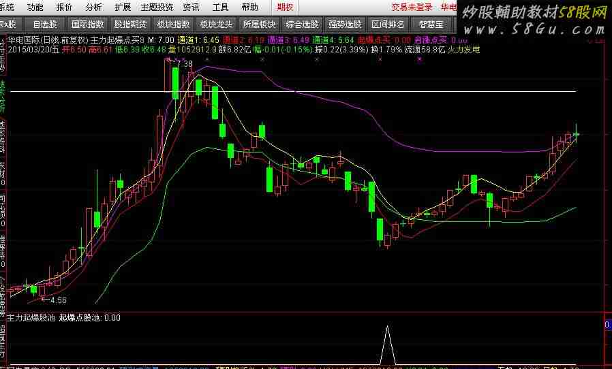The width and height of the screenshot is (612, 369).
Task: Click the 国际指数 toolbar button
Action: click(88, 25)
